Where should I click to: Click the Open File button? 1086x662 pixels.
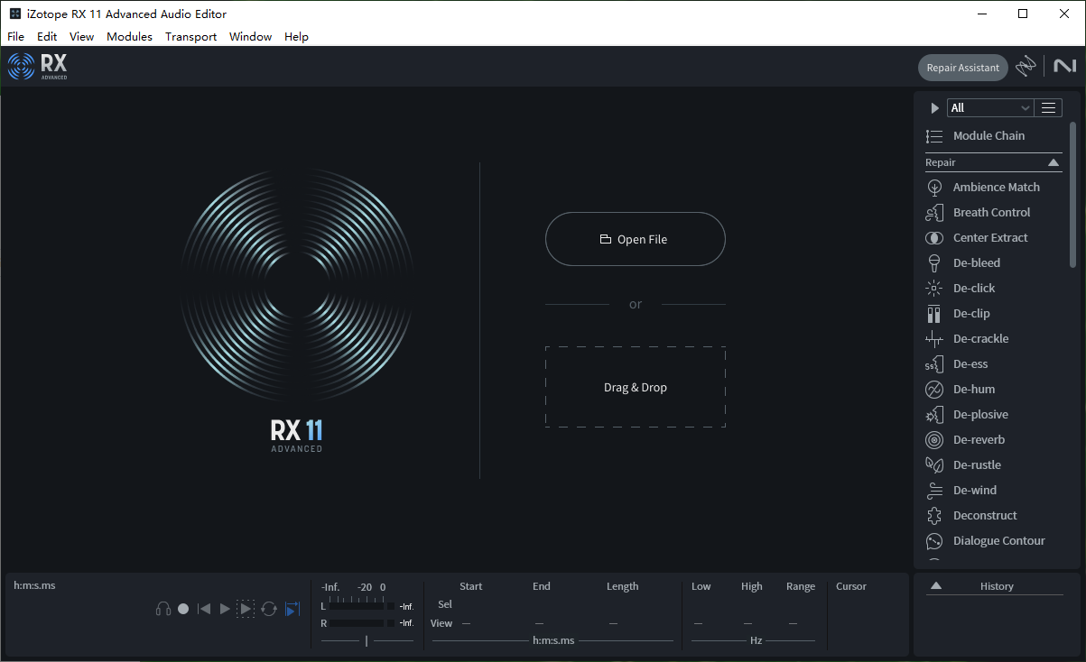(635, 238)
